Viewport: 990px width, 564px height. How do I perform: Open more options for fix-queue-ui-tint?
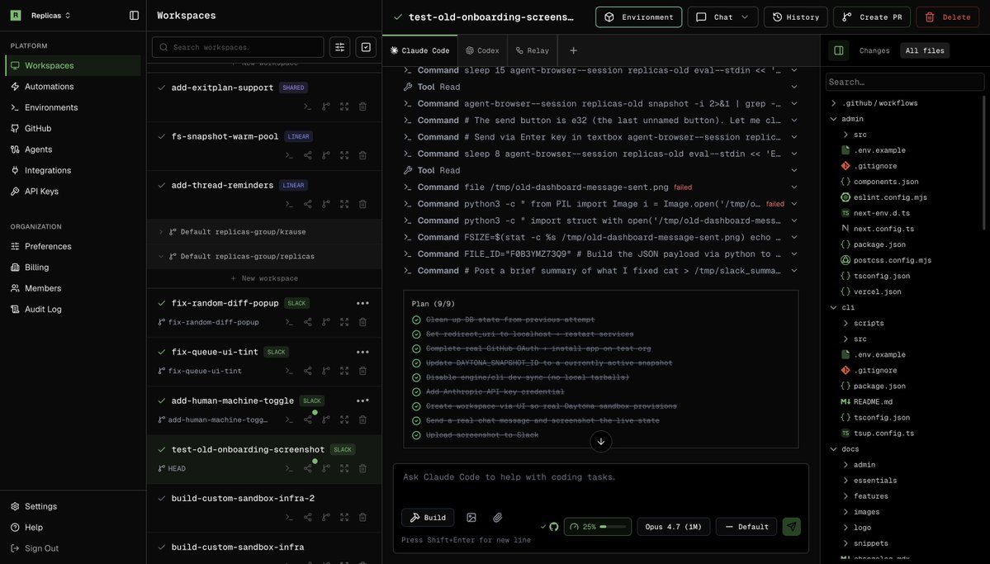pyautogui.click(x=362, y=352)
